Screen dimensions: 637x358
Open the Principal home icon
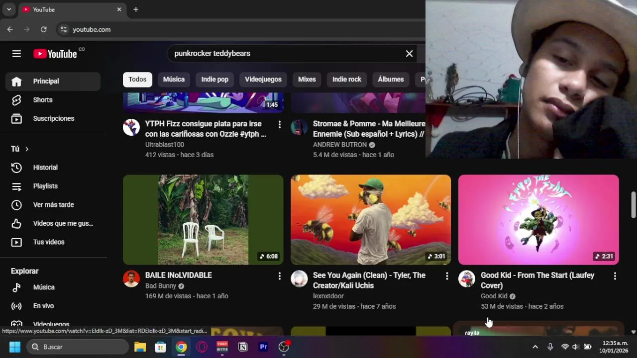[x=16, y=81]
